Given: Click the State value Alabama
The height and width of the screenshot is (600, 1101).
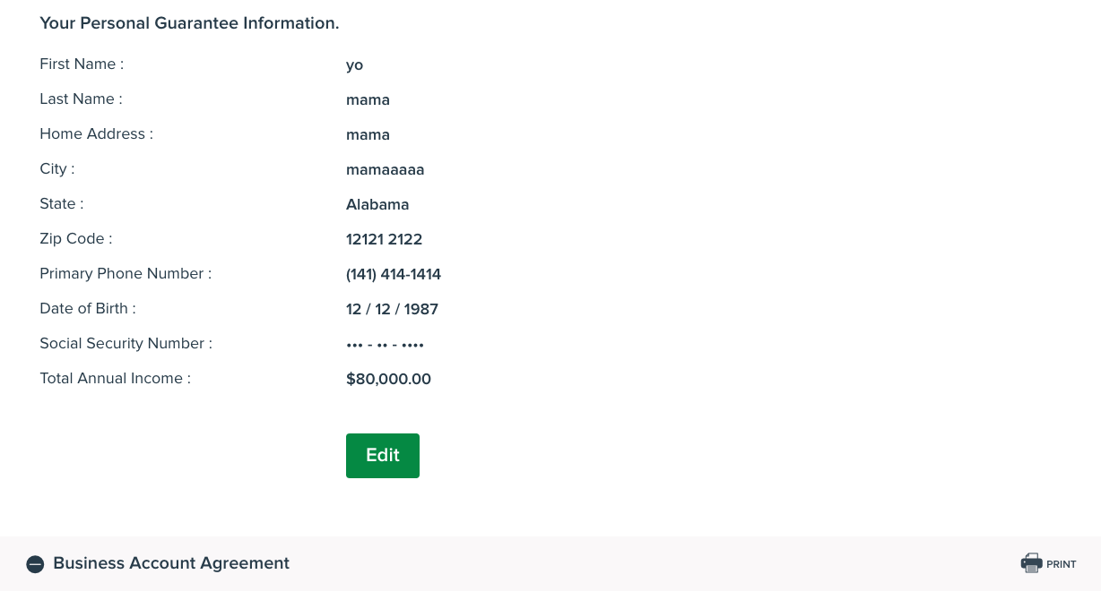Looking at the screenshot, I should coord(377,204).
